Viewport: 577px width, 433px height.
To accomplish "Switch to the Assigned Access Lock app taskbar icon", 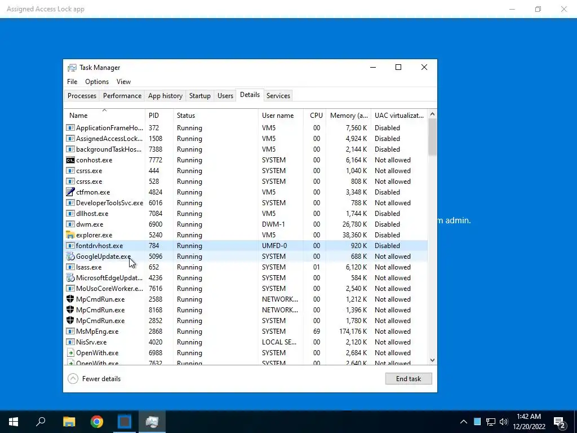I will tap(125, 422).
